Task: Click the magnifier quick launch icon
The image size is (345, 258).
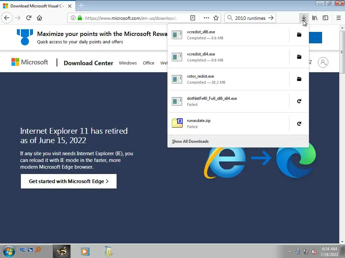Action: [x=38, y=250]
